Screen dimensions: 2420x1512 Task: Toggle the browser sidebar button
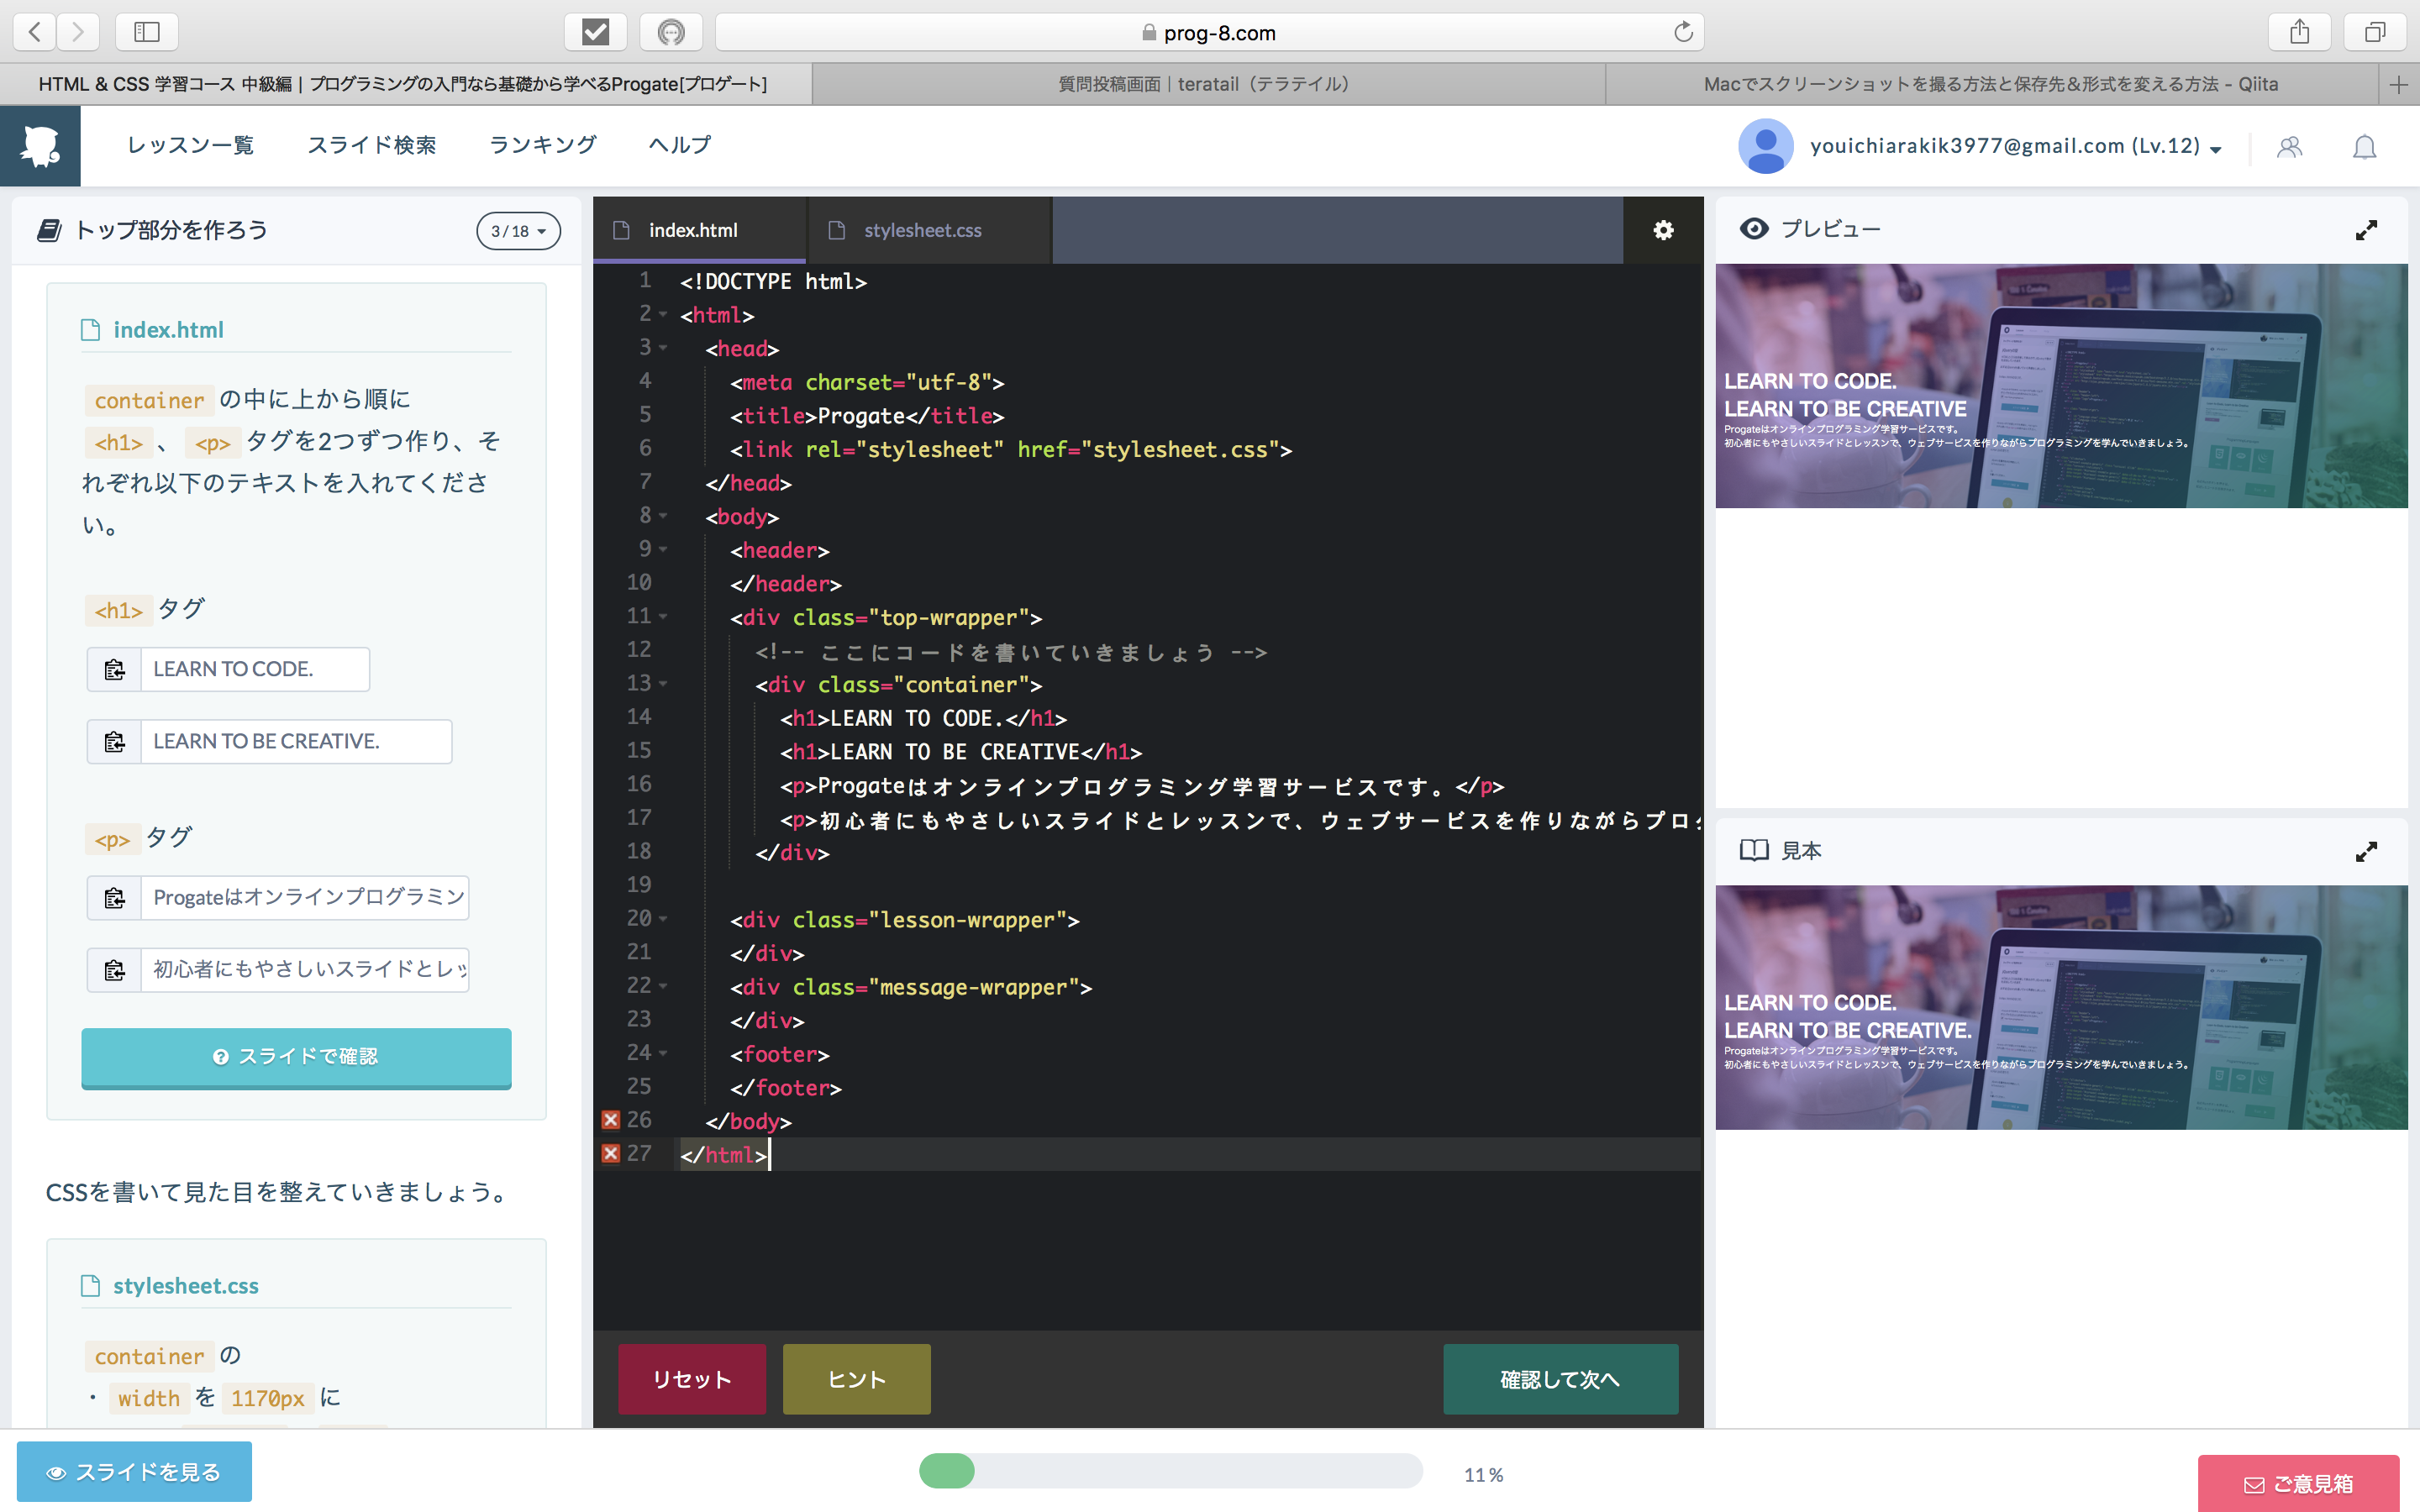(x=146, y=31)
